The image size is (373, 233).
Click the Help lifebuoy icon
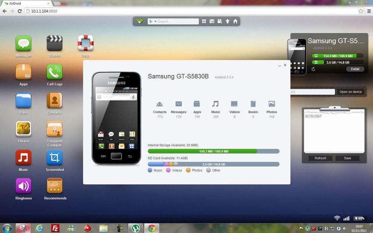click(85, 44)
